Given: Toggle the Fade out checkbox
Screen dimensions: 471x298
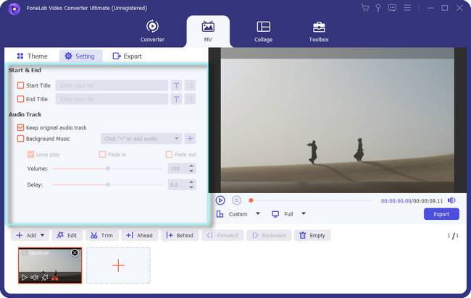Looking at the screenshot, I should click(x=169, y=154).
